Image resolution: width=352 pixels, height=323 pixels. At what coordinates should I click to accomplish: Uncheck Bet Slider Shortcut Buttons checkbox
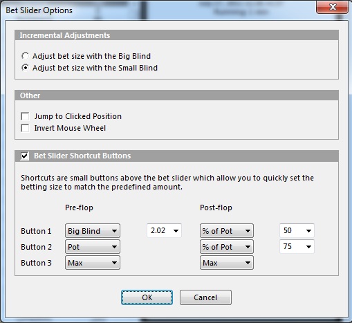point(25,156)
